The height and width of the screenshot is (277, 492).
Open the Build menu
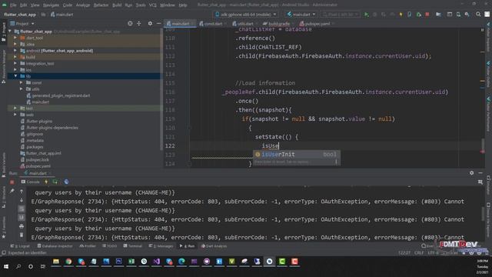[x=117, y=5]
